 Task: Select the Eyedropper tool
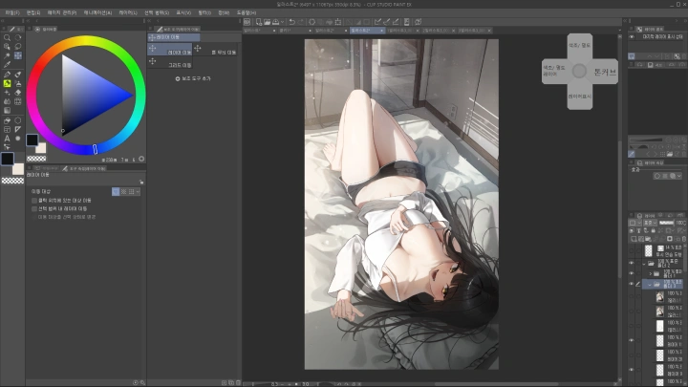pos(7,65)
